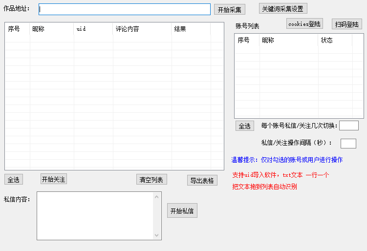
Task: Choose 扫码登陆 to log in
Action: tap(347, 24)
